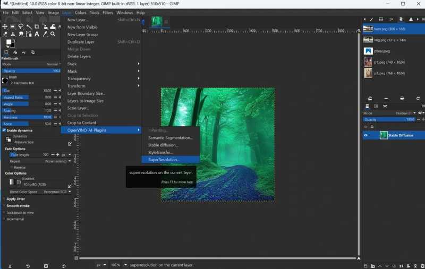Open the Colors menu
This screenshot has width=425, height=269.
click(x=81, y=12)
